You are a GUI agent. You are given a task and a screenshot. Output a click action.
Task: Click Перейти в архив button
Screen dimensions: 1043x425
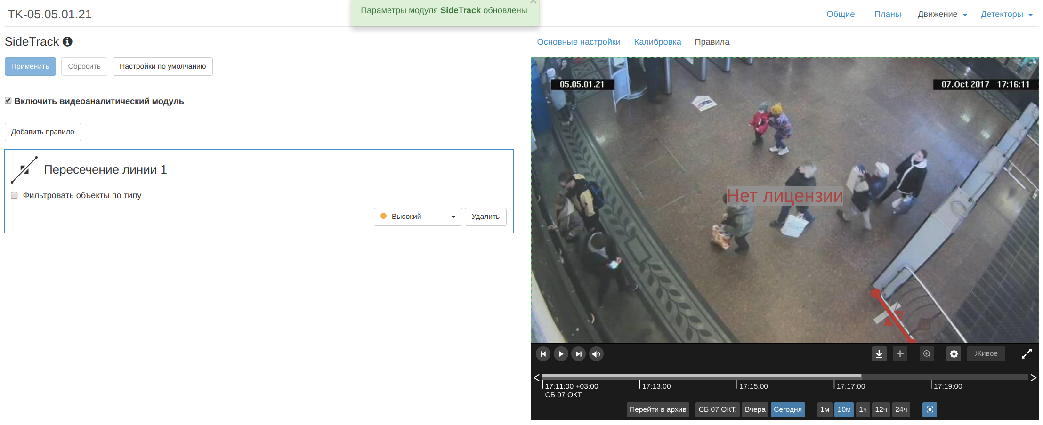coord(658,409)
